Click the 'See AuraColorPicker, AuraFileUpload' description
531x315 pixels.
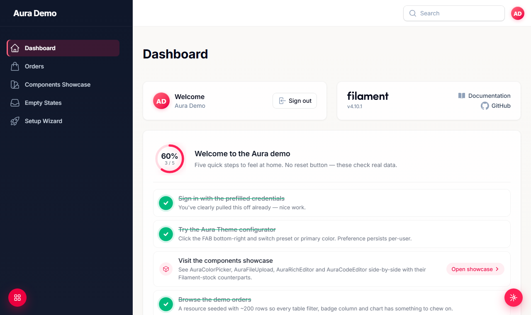click(x=302, y=274)
